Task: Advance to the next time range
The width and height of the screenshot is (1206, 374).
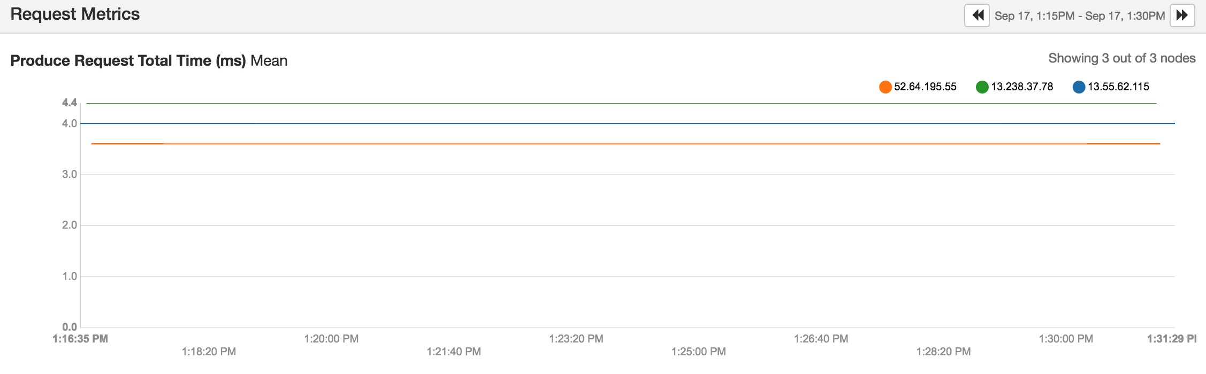Action: pos(1182,15)
